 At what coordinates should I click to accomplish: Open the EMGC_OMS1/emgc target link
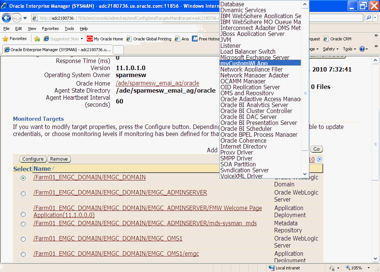point(116,253)
